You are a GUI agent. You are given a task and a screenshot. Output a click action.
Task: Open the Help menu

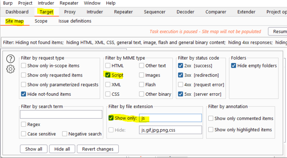[111, 3]
